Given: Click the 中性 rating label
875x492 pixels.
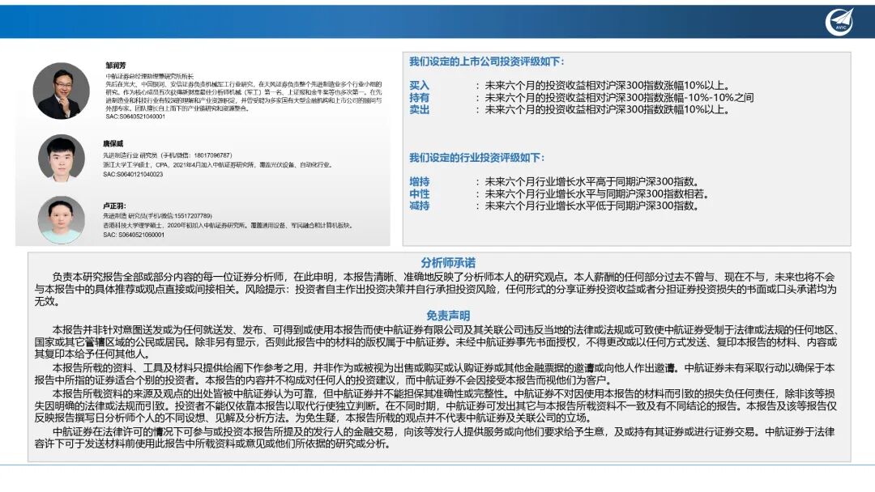Looking at the screenshot, I should coord(419,194).
